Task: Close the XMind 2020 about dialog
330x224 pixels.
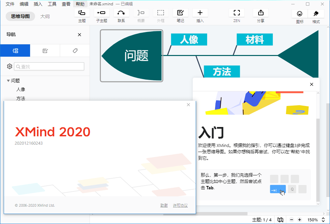Action: pyautogui.click(x=188, y=105)
